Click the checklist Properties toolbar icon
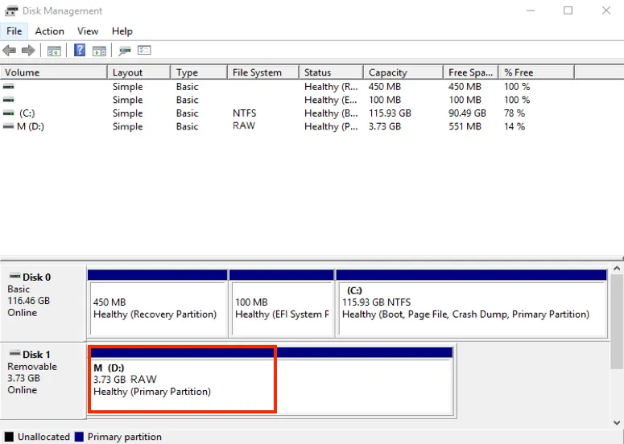 [145, 51]
